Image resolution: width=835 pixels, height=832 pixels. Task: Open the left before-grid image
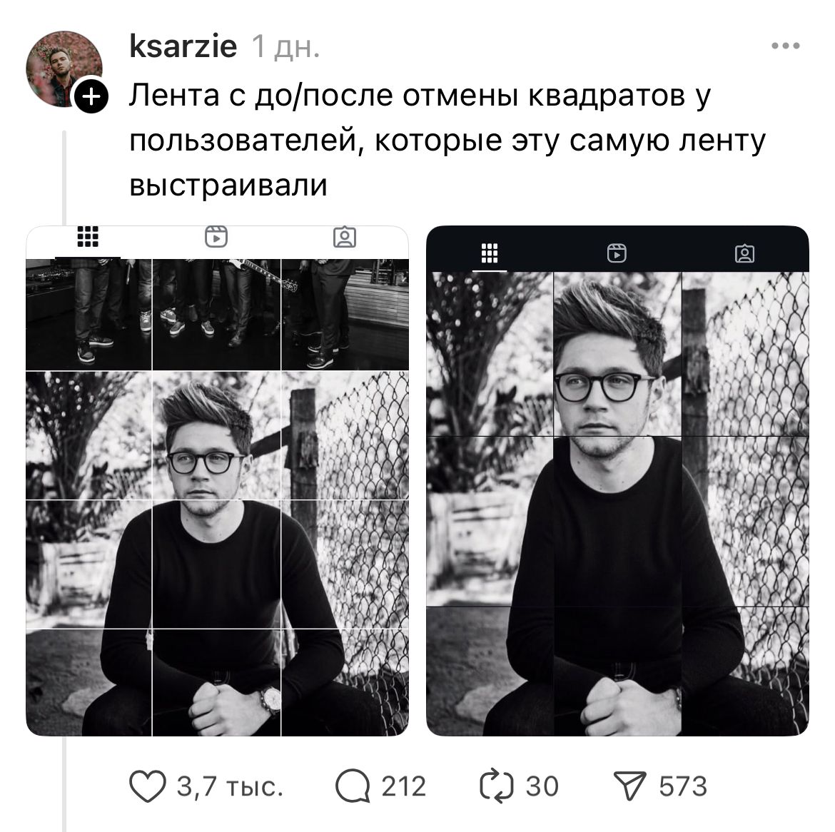(217, 481)
